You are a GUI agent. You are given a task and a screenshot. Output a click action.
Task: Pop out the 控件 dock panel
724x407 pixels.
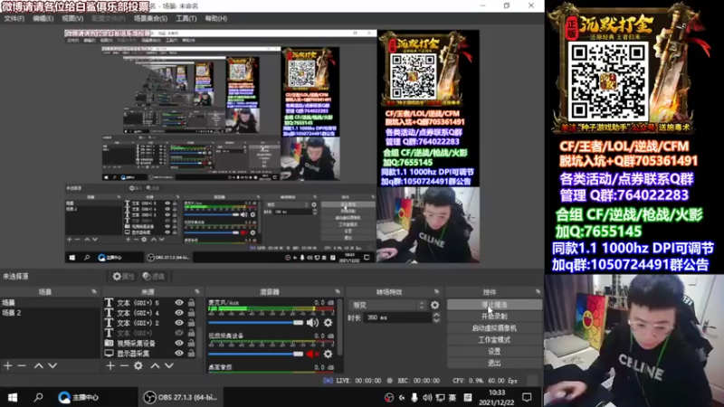pos(538,291)
